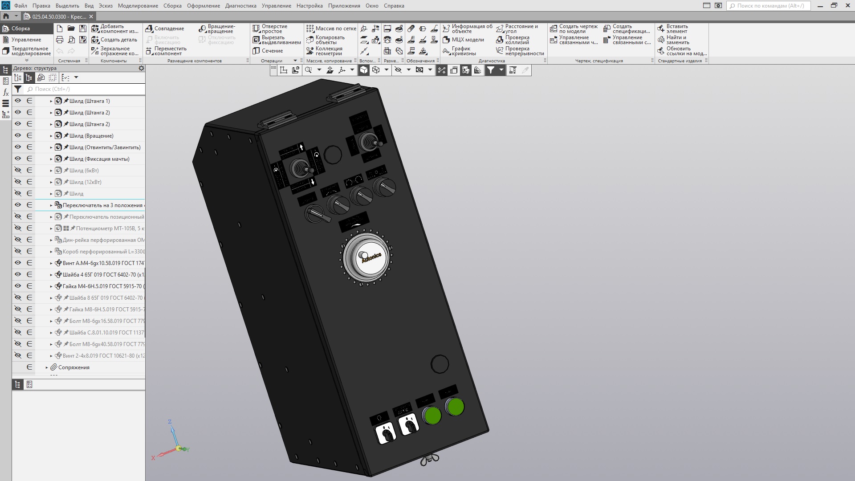Click the Collision check icon
This screenshot has height=481, width=855.
500,40
